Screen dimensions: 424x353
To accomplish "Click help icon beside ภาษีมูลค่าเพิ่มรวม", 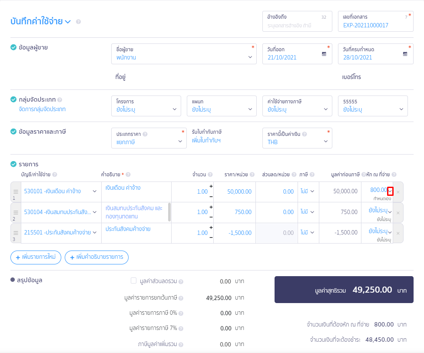I will pos(181,345).
